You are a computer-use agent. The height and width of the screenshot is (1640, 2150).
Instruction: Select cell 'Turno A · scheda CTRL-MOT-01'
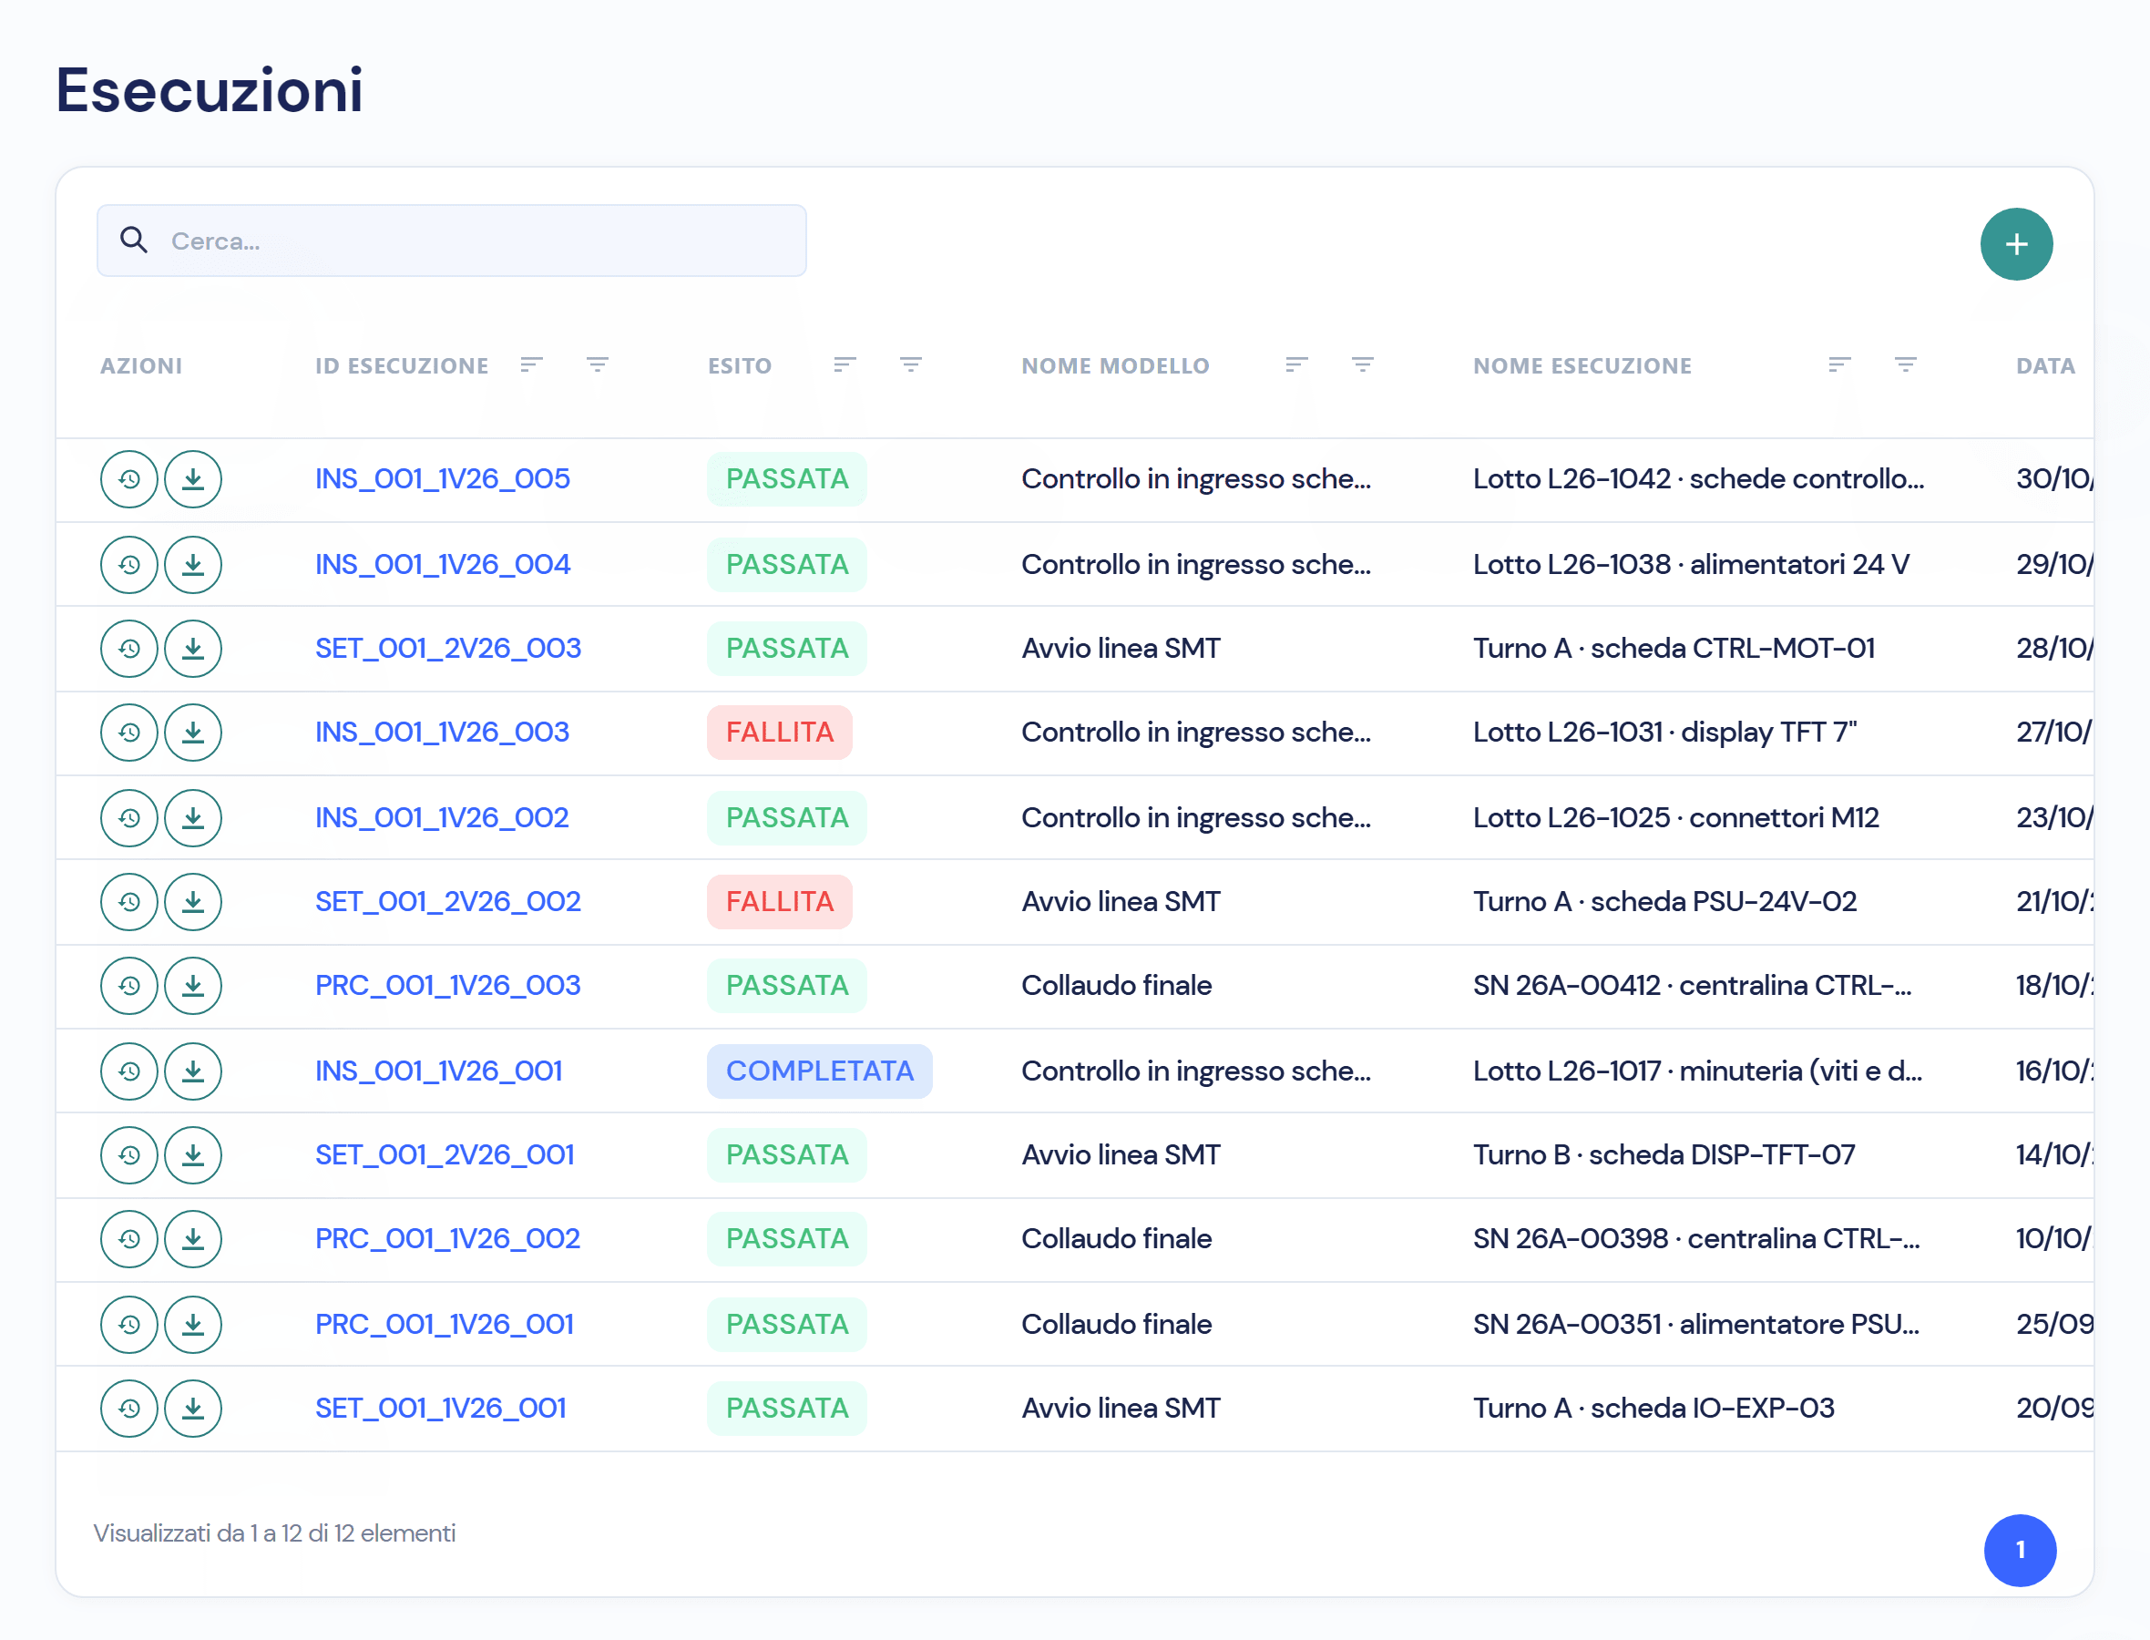1674,648
